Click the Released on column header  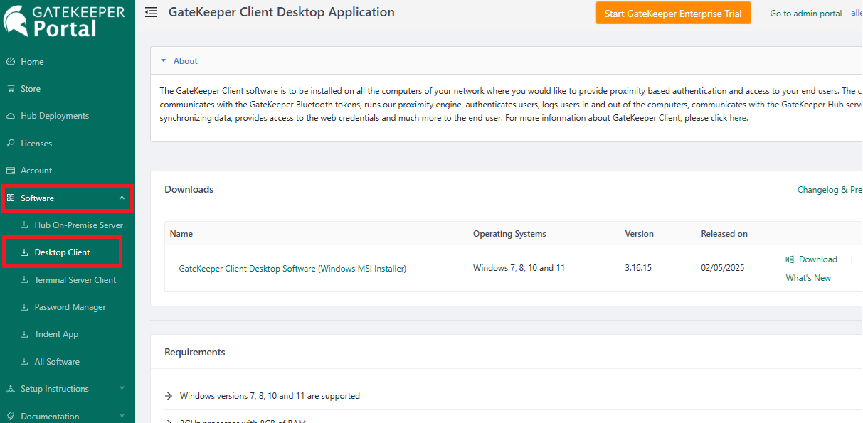click(724, 234)
